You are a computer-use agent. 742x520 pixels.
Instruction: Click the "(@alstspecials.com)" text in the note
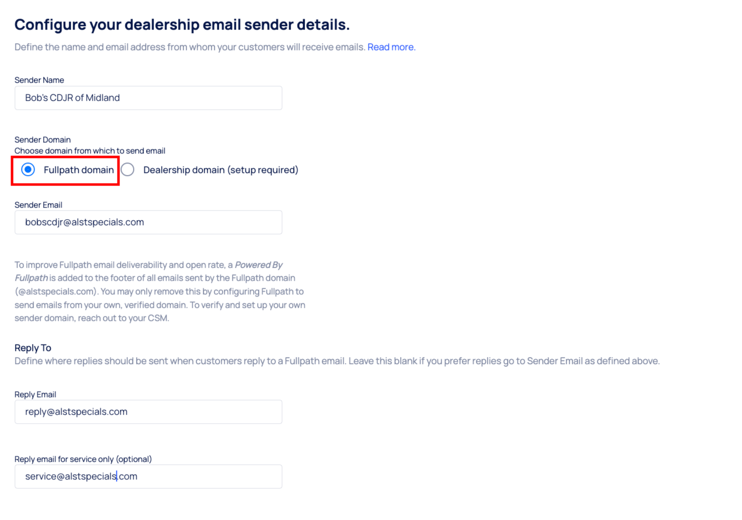(x=56, y=291)
